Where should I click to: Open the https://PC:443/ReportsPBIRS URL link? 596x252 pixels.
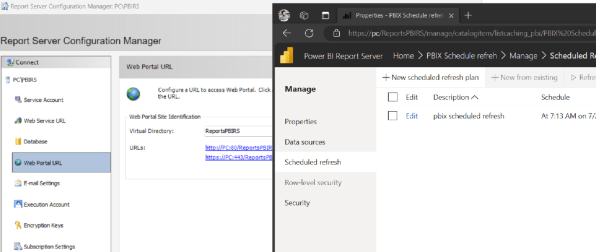pyautogui.click(x=239, y=157)
